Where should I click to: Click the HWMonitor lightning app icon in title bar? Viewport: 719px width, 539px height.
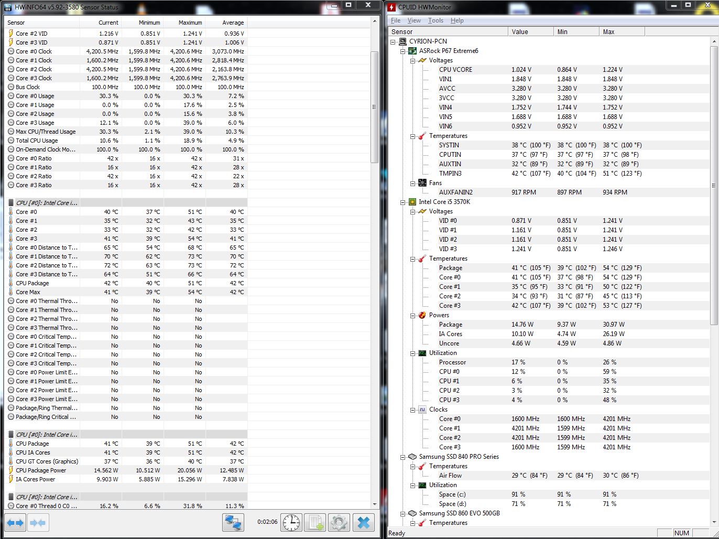point(393,7)
